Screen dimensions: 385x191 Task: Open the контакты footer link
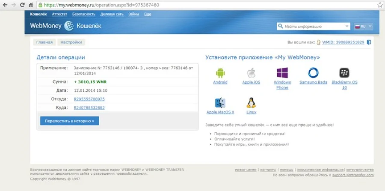268,170
